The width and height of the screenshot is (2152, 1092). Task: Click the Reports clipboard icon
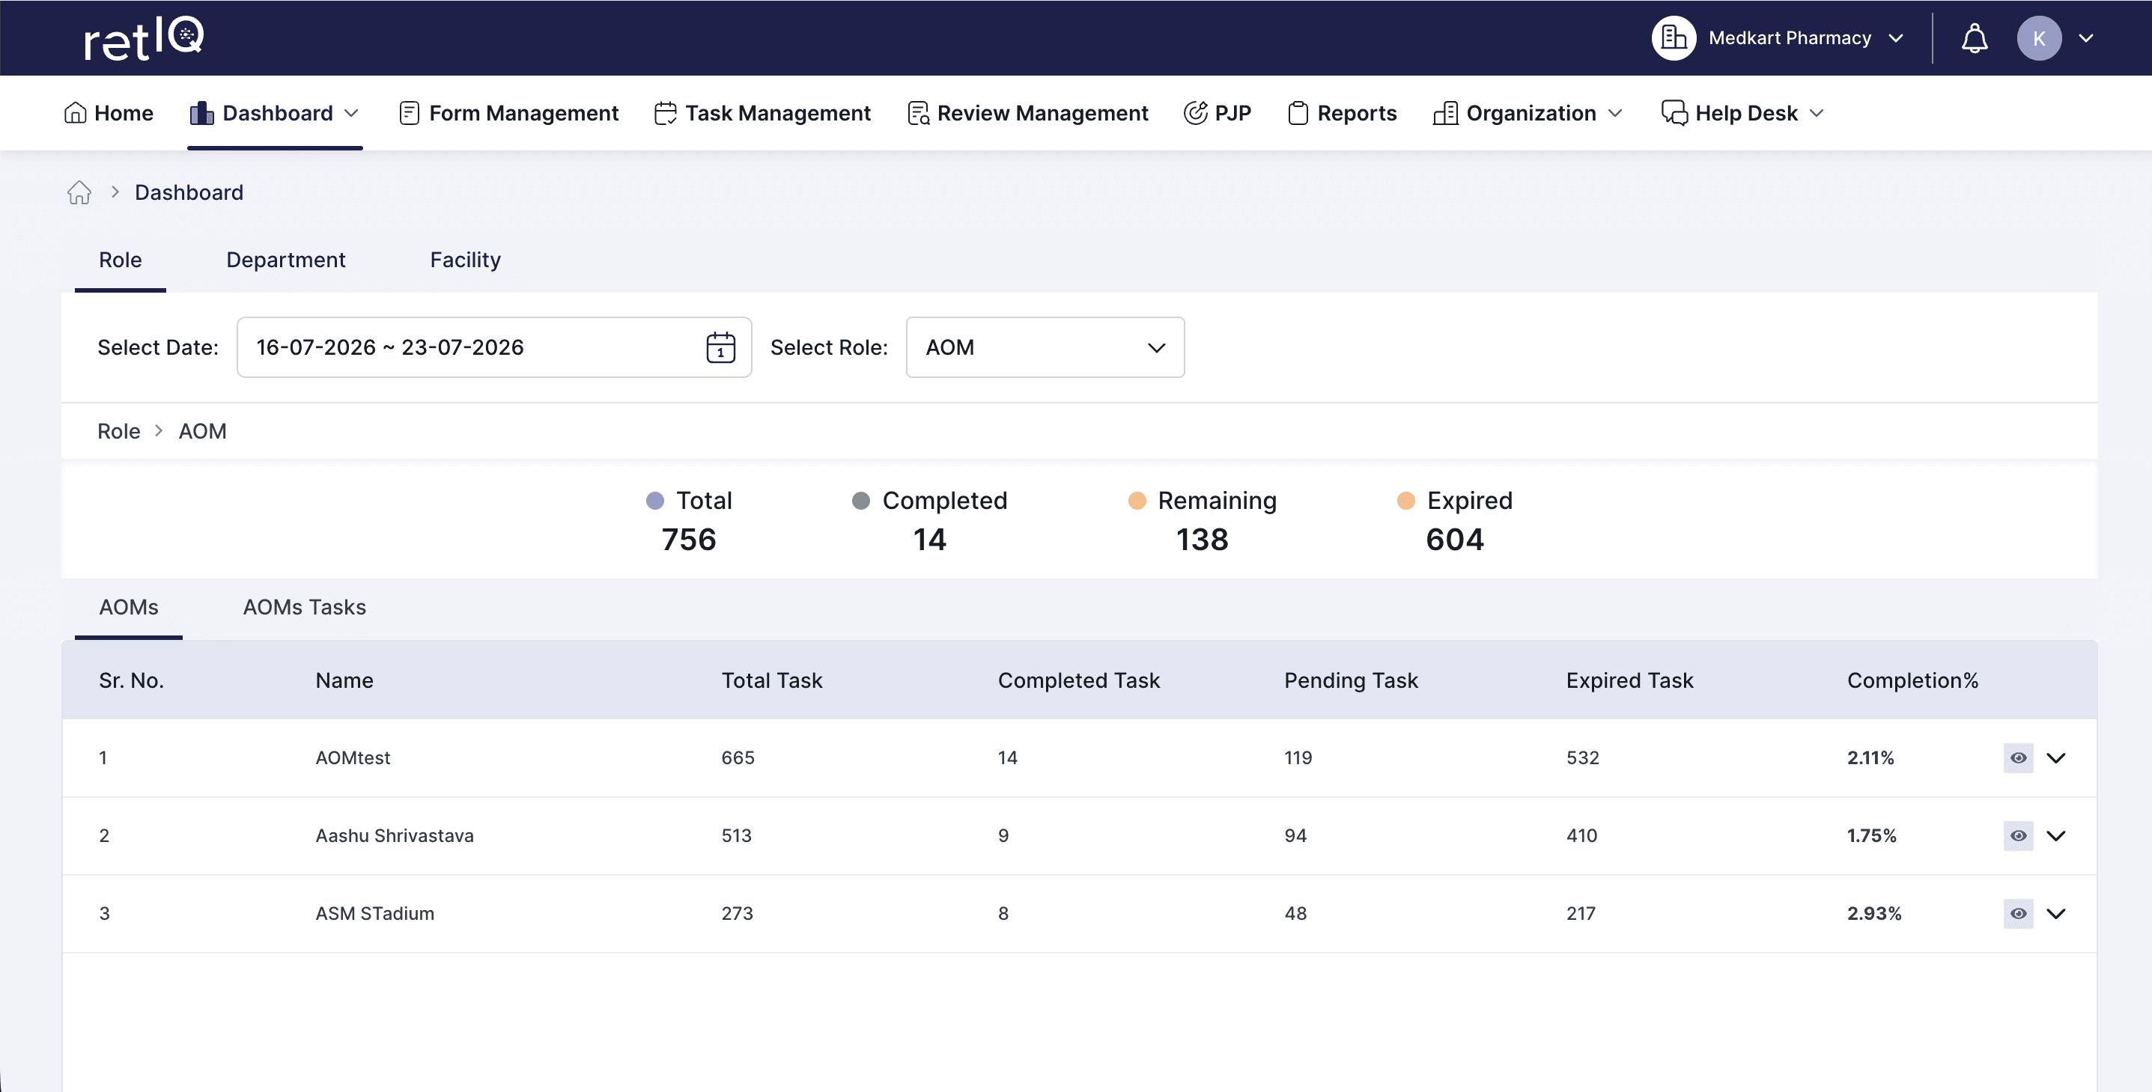[1298, 113]
